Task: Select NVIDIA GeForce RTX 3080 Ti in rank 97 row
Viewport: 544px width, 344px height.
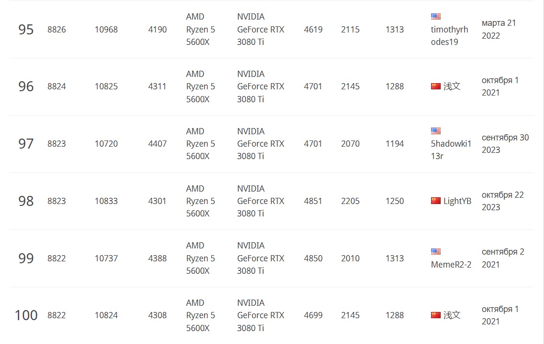Action: click(260, 144)
